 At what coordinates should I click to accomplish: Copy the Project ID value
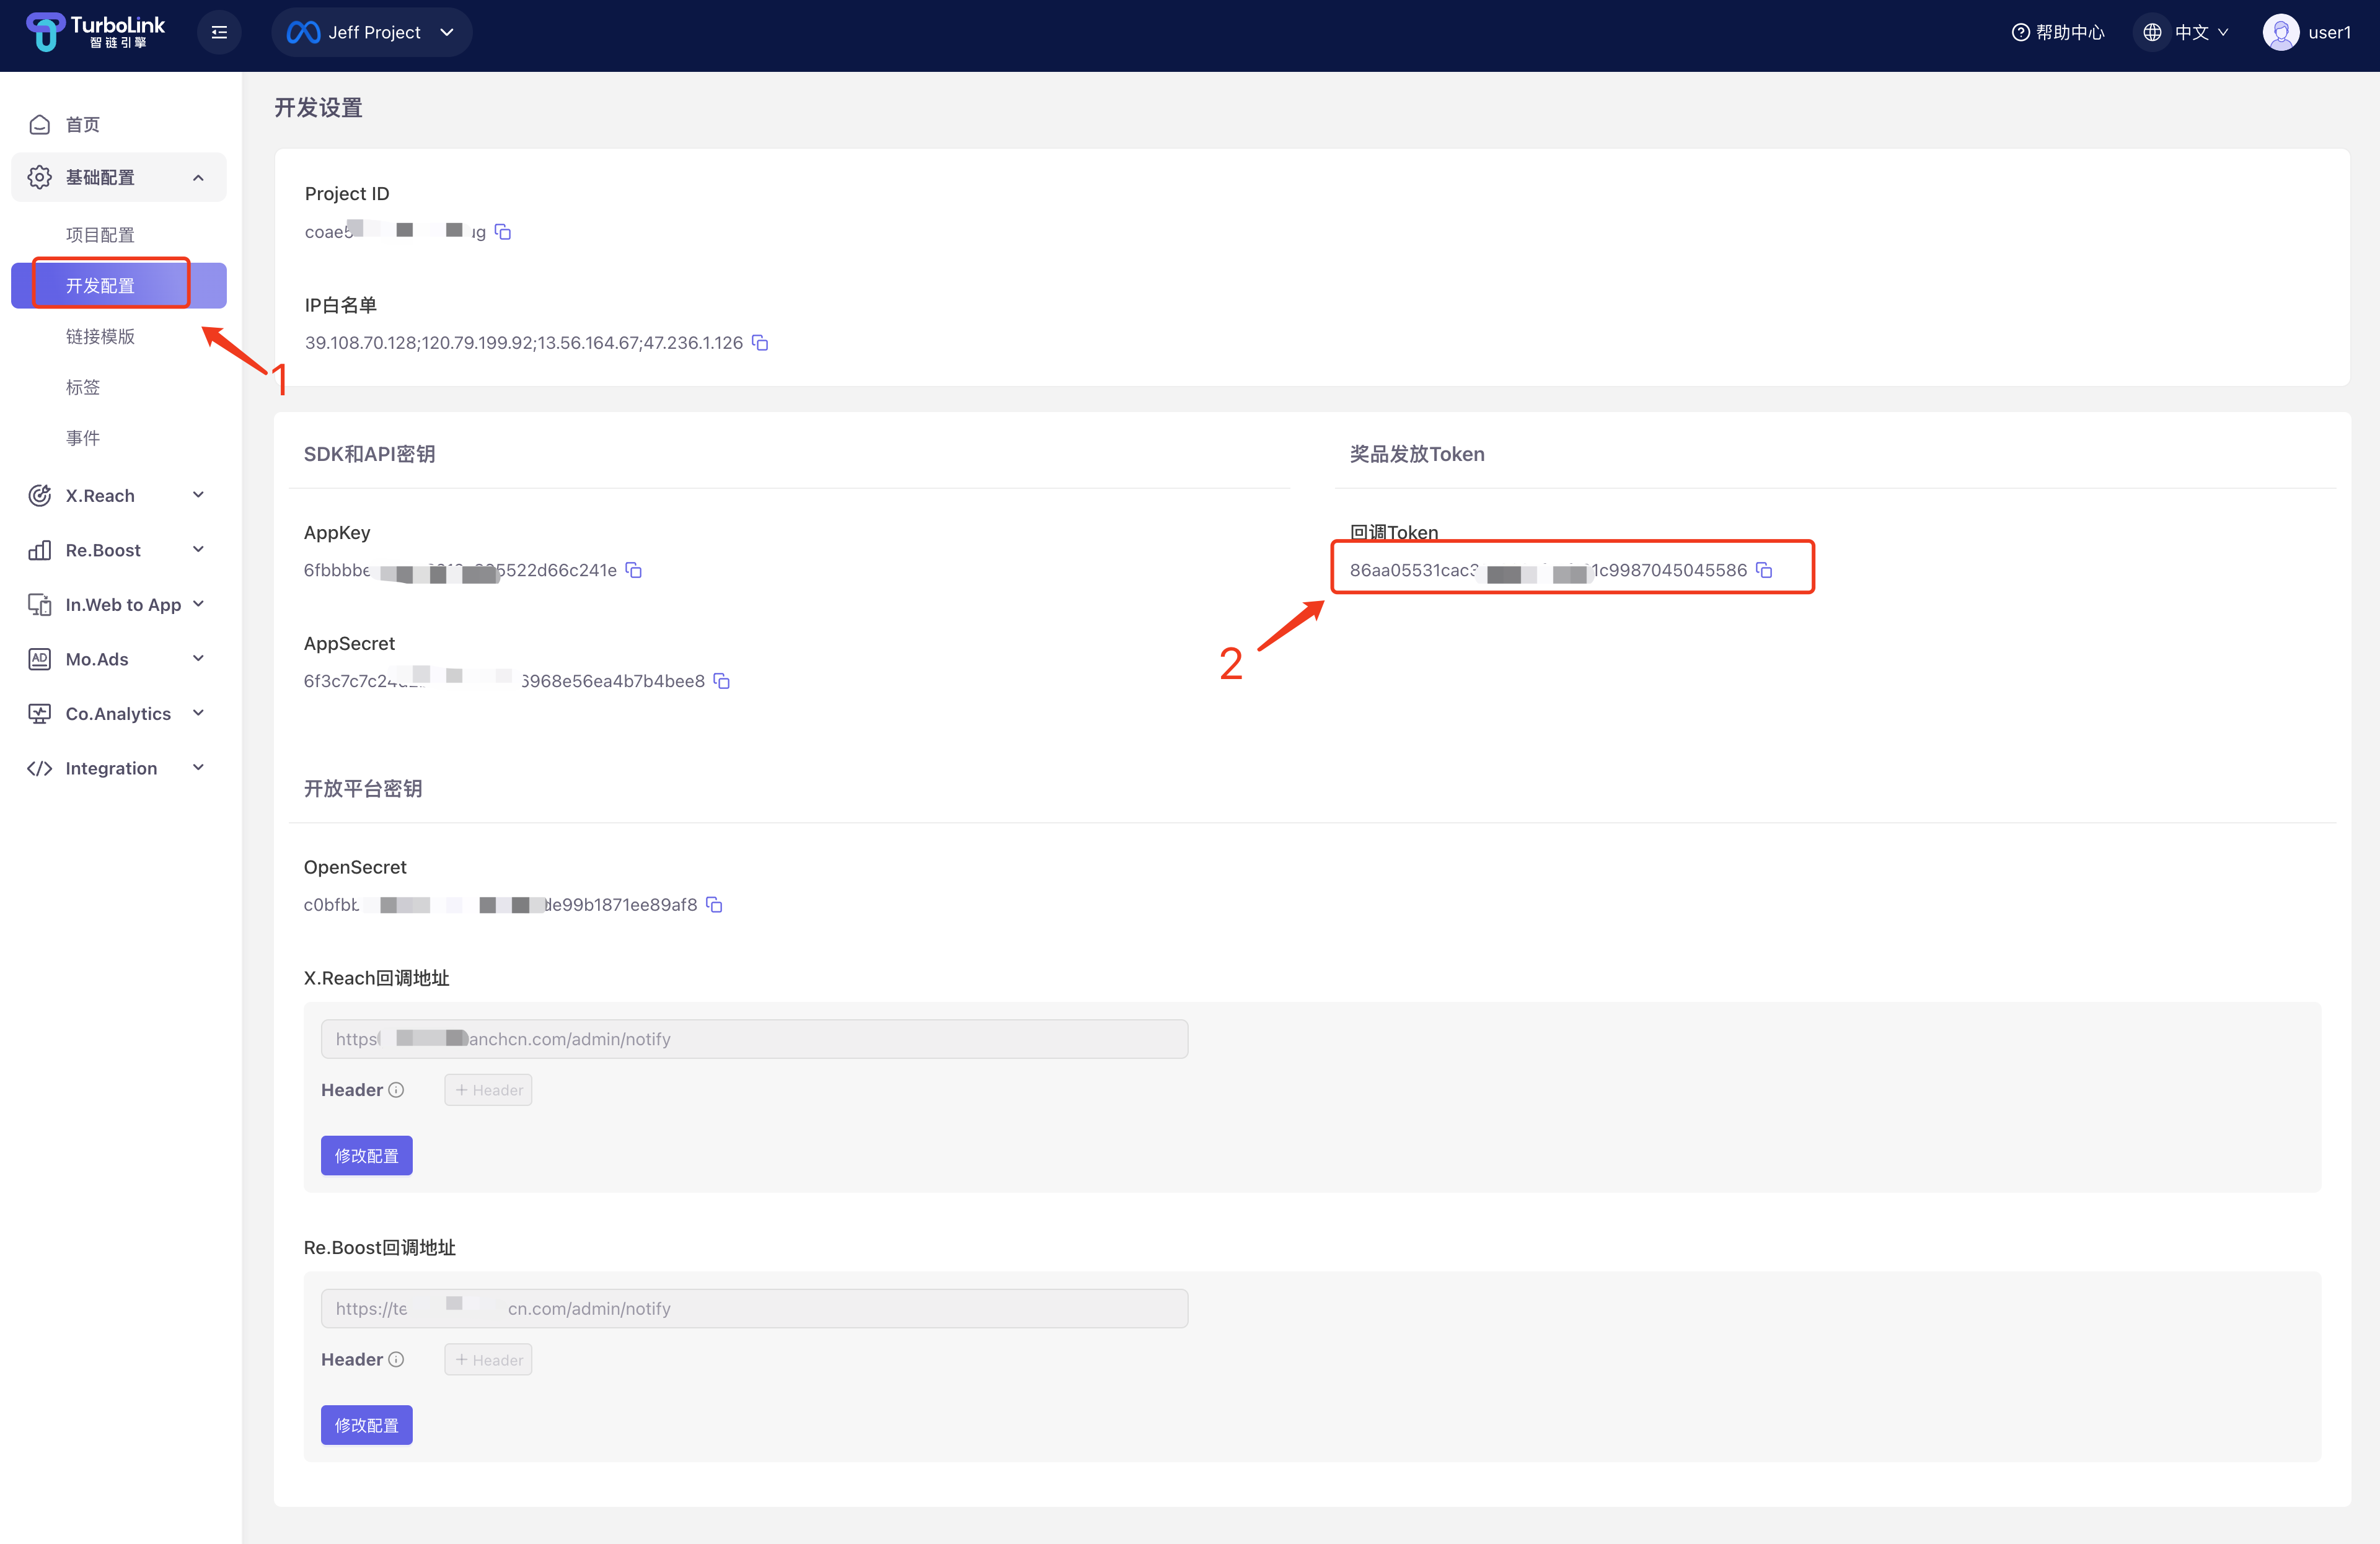pos(503,232)
